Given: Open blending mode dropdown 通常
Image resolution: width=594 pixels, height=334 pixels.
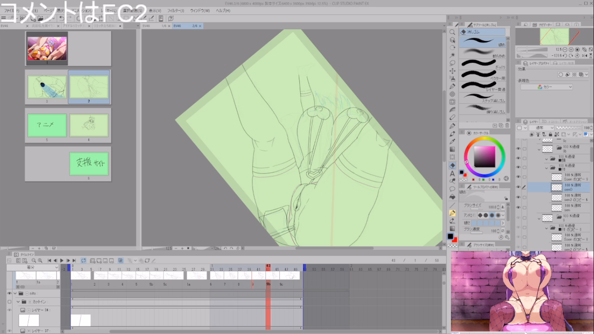Looking at the screenshot, I should pyautogui.click(x=541, y=128).
